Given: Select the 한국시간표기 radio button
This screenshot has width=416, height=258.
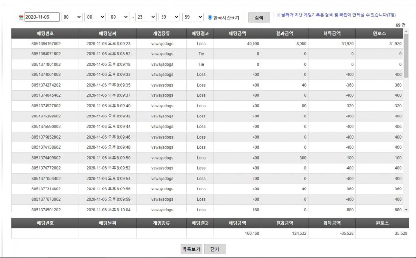Looking at the screenshot, I should [x=210, y=17].
